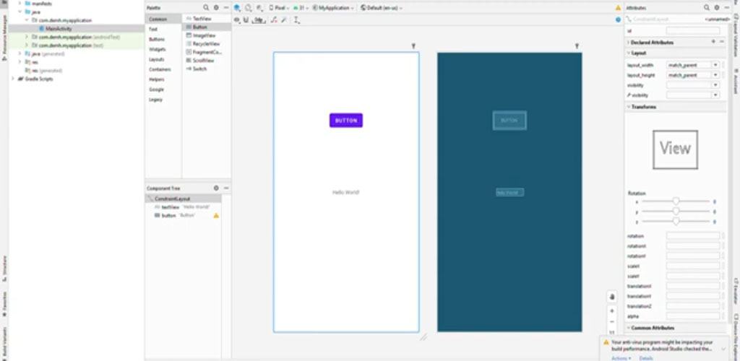The height and width of the screenshot is (361, 740).
Task: Open the design surface layers selector icon
Action: (237, 8)
